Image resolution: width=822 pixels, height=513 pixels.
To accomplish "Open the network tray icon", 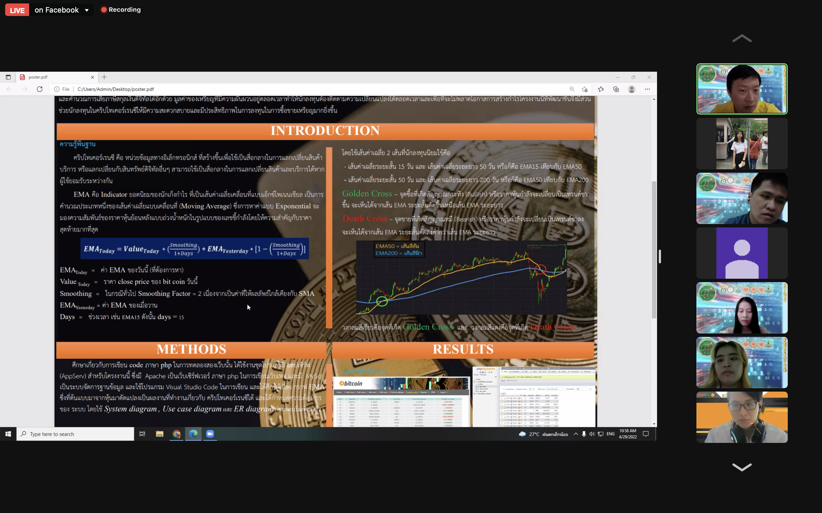I will click(601, 434).
